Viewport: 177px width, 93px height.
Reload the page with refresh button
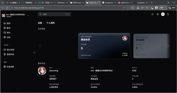pyautogui.click(x=7, y=8)
